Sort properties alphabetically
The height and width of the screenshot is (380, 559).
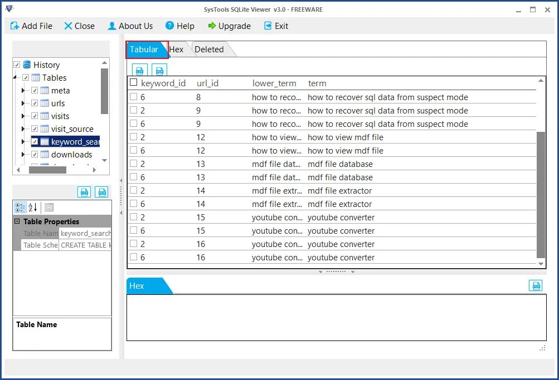pyautogui.click(x=33, y=207)
